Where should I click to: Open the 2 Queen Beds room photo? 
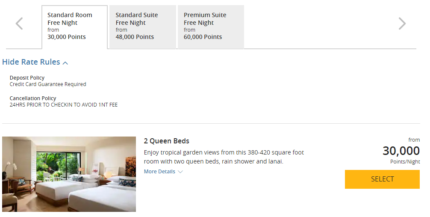tap(69, 174)
